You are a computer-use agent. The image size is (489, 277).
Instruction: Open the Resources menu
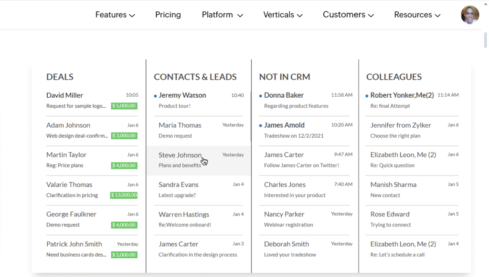[x=417, y=15]
